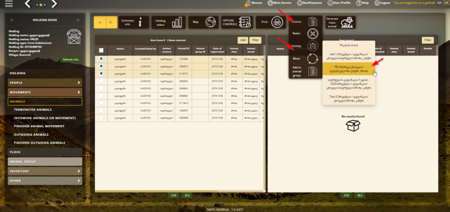Select second view toggle in yellow toolbar
This screenshot has height=212, width=450.
[111, 22]
